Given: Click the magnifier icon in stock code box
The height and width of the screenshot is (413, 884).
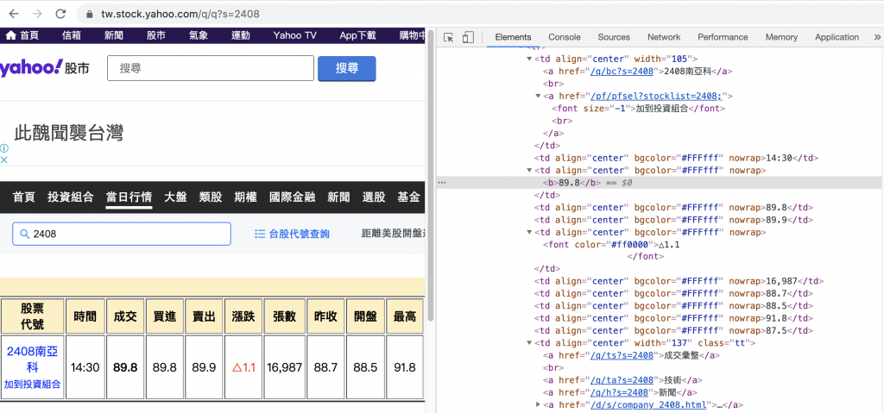Looking at the screenshot, I should 24,234.
